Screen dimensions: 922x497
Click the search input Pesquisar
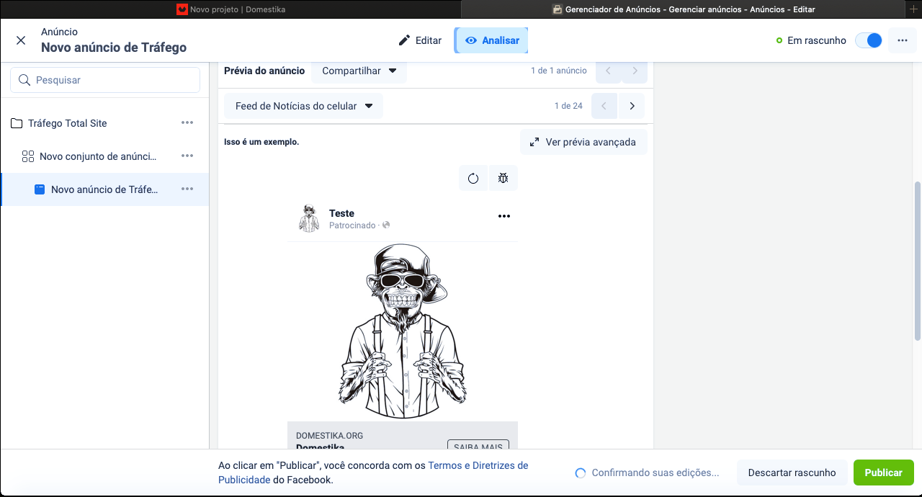[x=105, y=80]
